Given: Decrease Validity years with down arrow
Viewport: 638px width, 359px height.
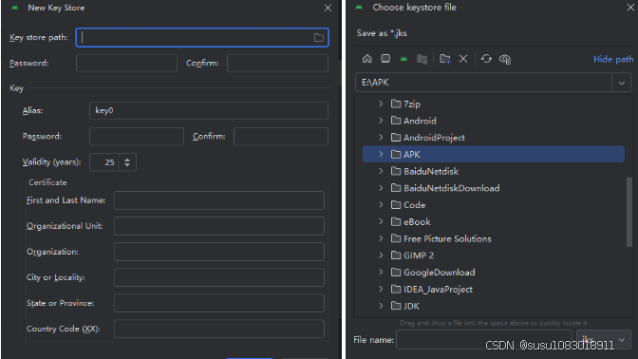Looking at the screenshot, I should (x=127, y=165).
